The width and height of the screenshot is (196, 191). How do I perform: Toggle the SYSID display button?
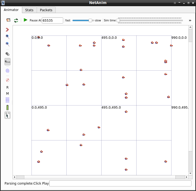pyautogui.click(x=7, y=62)
